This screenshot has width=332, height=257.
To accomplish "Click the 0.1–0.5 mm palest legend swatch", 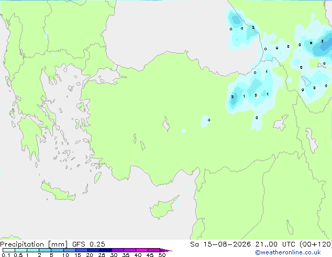I will [x=9, y=250].
